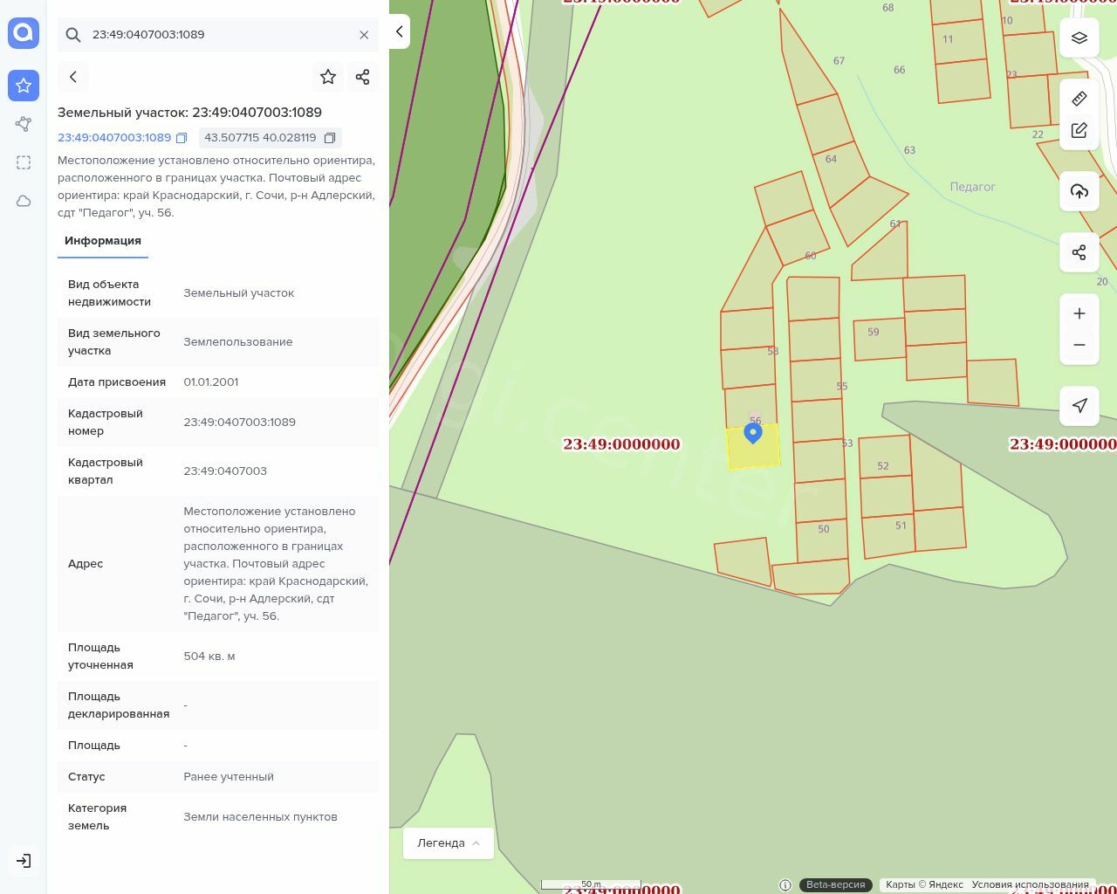Copy coordinates 43.507715 40.028119

(330, 138)
